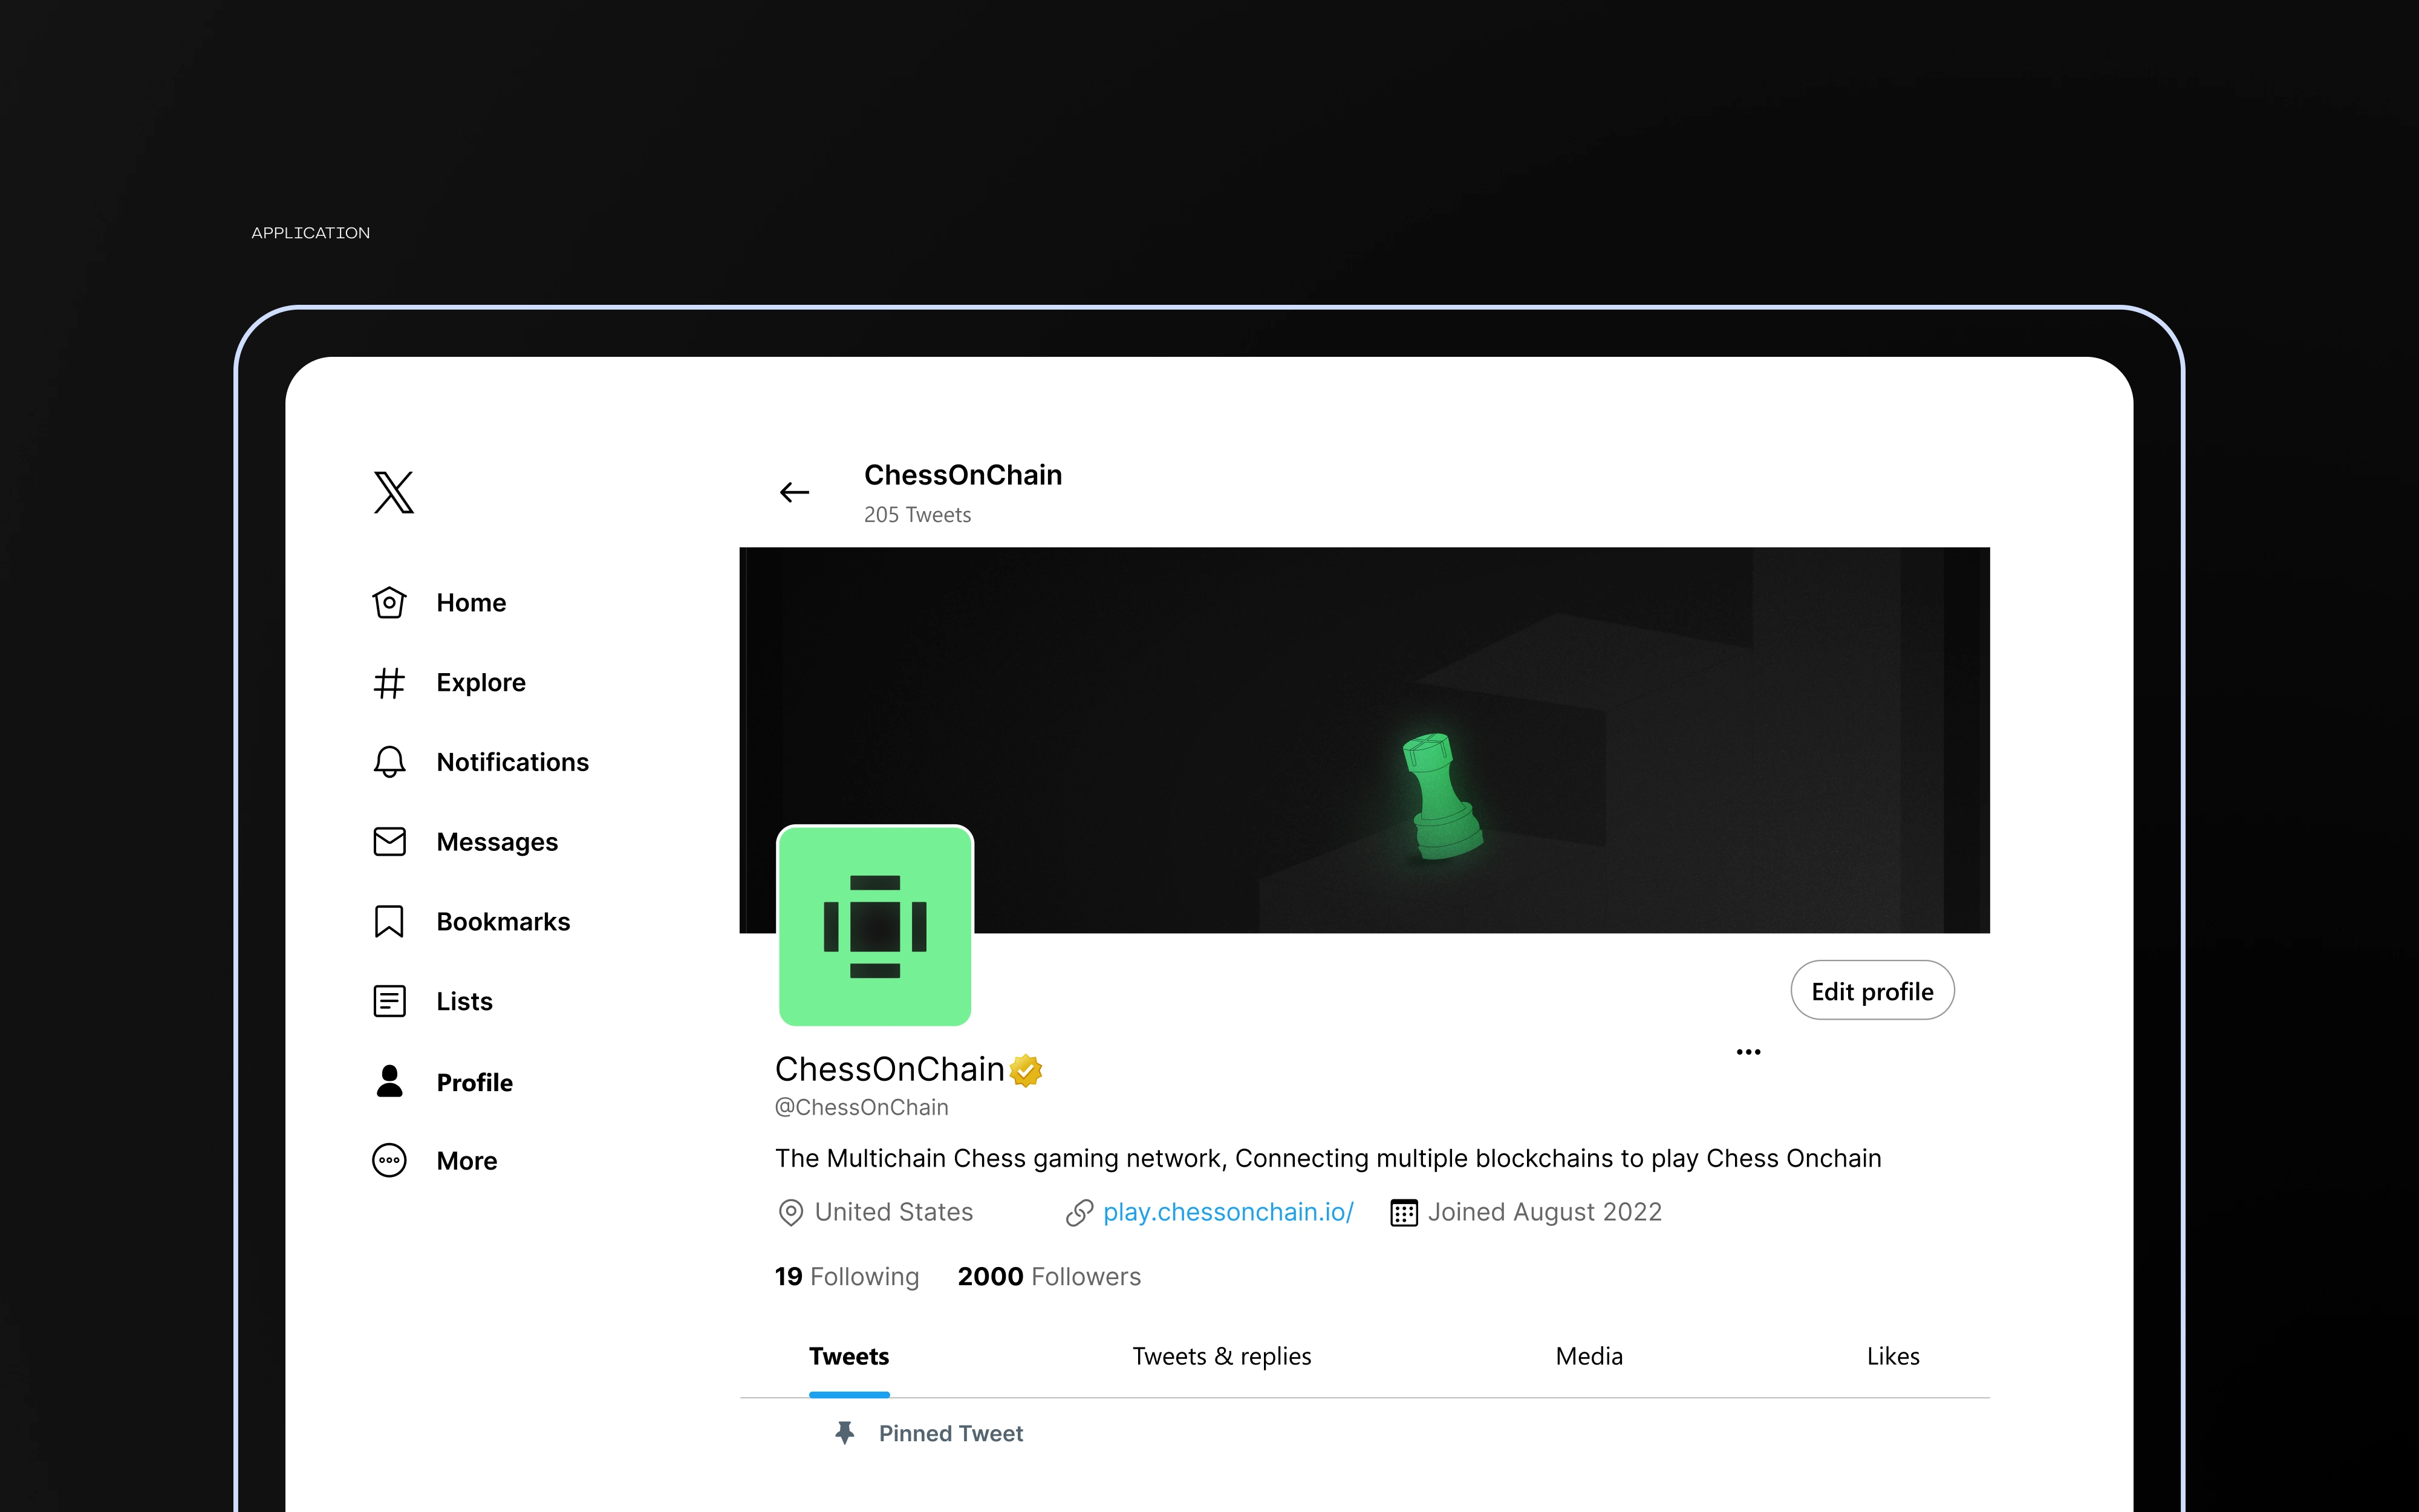Screen dimensions: 2419x1512
Task: Open the green ChessOnChain profile avatar
Action: tap(874, 926)
